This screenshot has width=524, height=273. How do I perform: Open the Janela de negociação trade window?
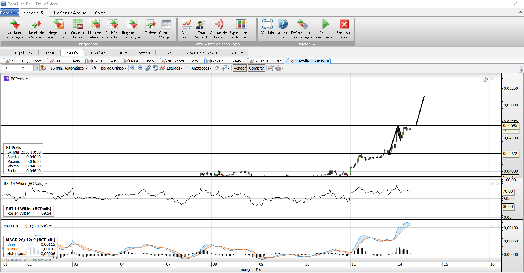[15, 29]
